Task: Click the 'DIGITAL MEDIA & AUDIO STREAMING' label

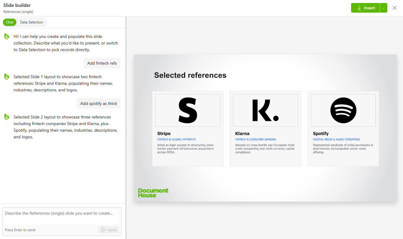Action: pyautogui.click(x=336, y=139)
